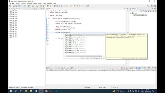Expand the URI 1005 project
The height and width of the screenshot is (93, 165).
pyautogui.click(x=10, y=20)
